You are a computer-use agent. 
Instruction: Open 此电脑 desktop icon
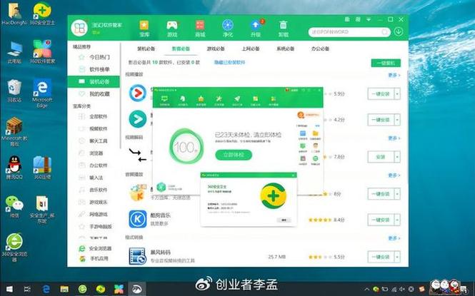(x=14, y=52)
